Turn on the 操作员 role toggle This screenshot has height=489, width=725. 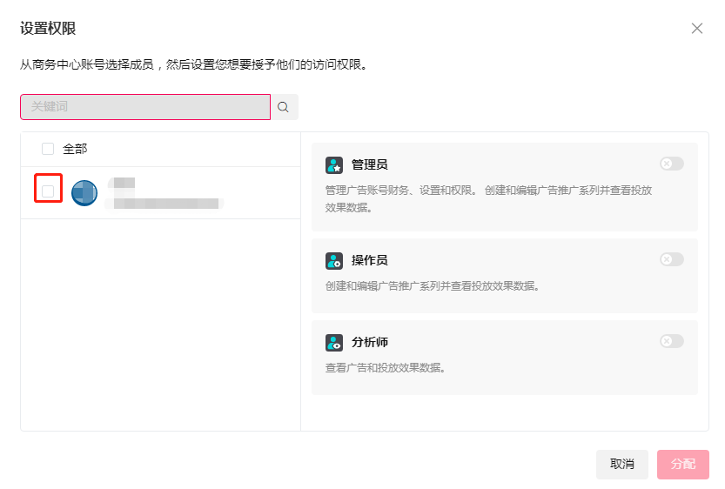[671, 259]
